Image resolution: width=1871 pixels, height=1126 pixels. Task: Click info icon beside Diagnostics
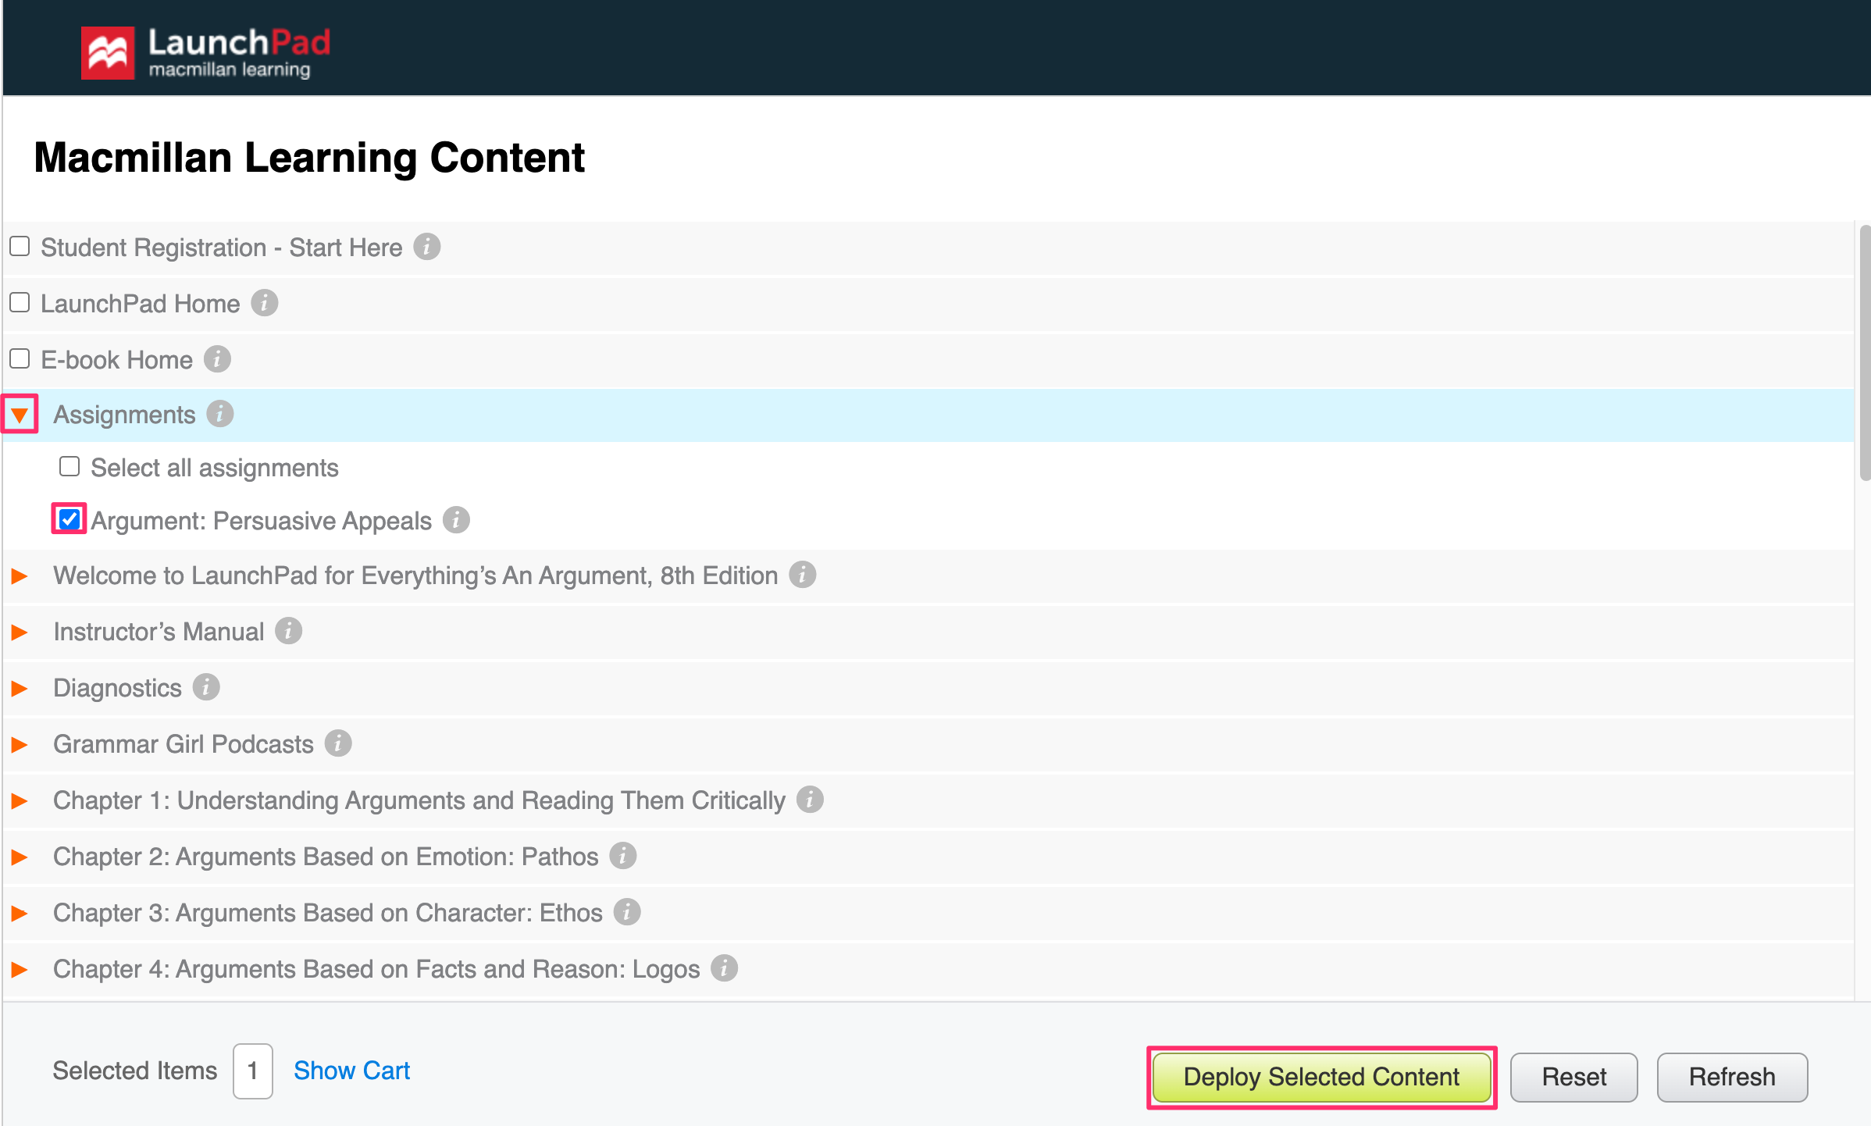206,687
